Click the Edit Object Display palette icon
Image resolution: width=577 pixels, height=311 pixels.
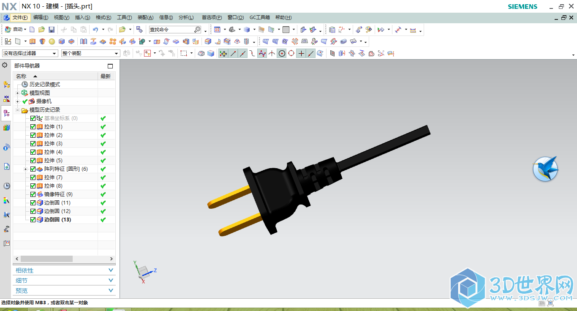pos(369,30)
